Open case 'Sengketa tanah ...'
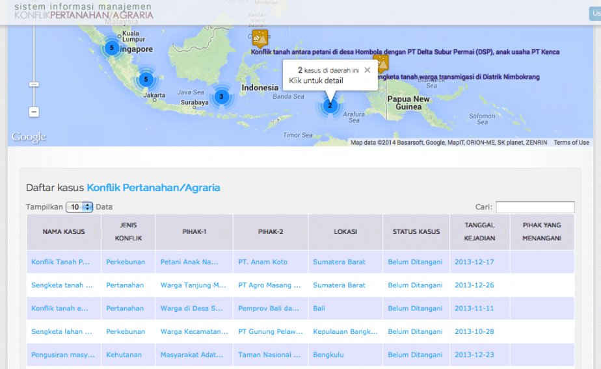This screenshot has width=601, height=369. click(x=62, y=285)
